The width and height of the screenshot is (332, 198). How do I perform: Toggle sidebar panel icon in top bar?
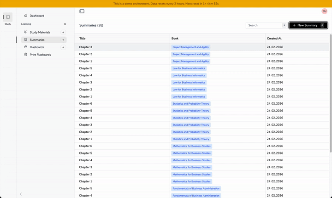tap(82, 11)
